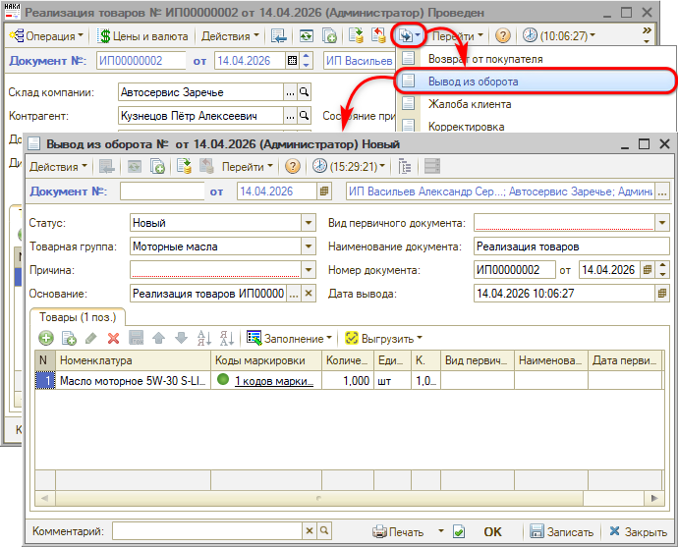Screen dimensions: 678x547
Task: Expand the Статус dropdown
Action: pos(308,223)
